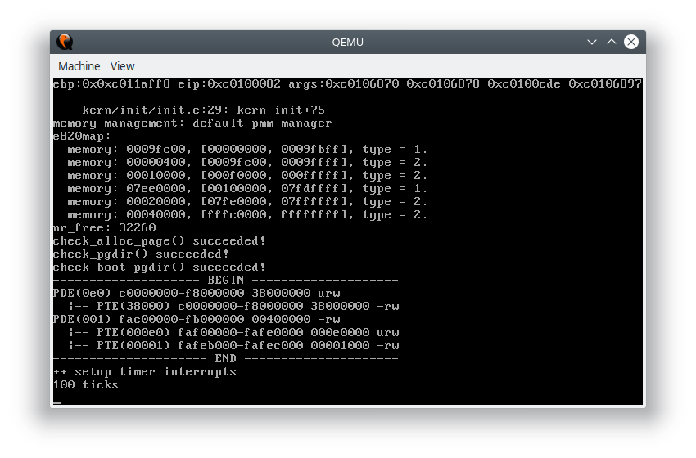696x458 pixels.
Task: Click the BEGIN separator text
Action: click(225, 281)
